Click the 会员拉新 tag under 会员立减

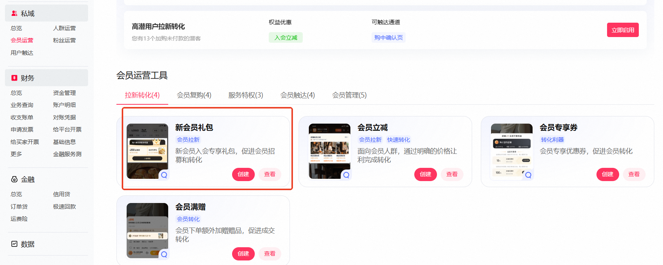point(370,140)
